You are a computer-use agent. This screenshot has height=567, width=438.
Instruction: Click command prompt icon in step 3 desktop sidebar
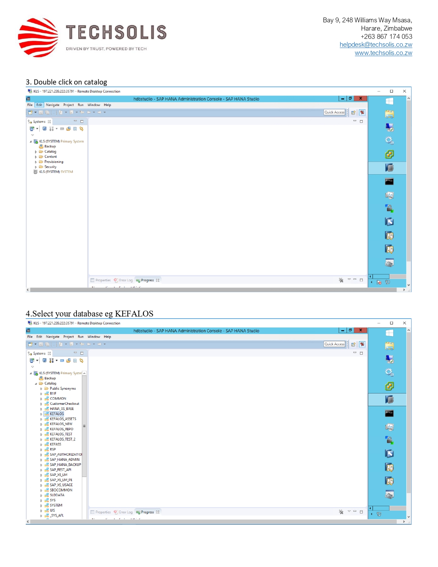[389, 181]
